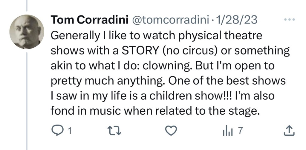
Task: Click the Tom Corradini display name
Action: click(x=89, y=20)
